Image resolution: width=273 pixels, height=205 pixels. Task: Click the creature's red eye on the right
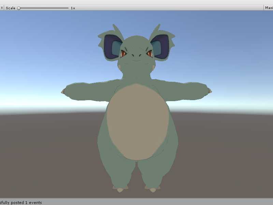(149, 53)
